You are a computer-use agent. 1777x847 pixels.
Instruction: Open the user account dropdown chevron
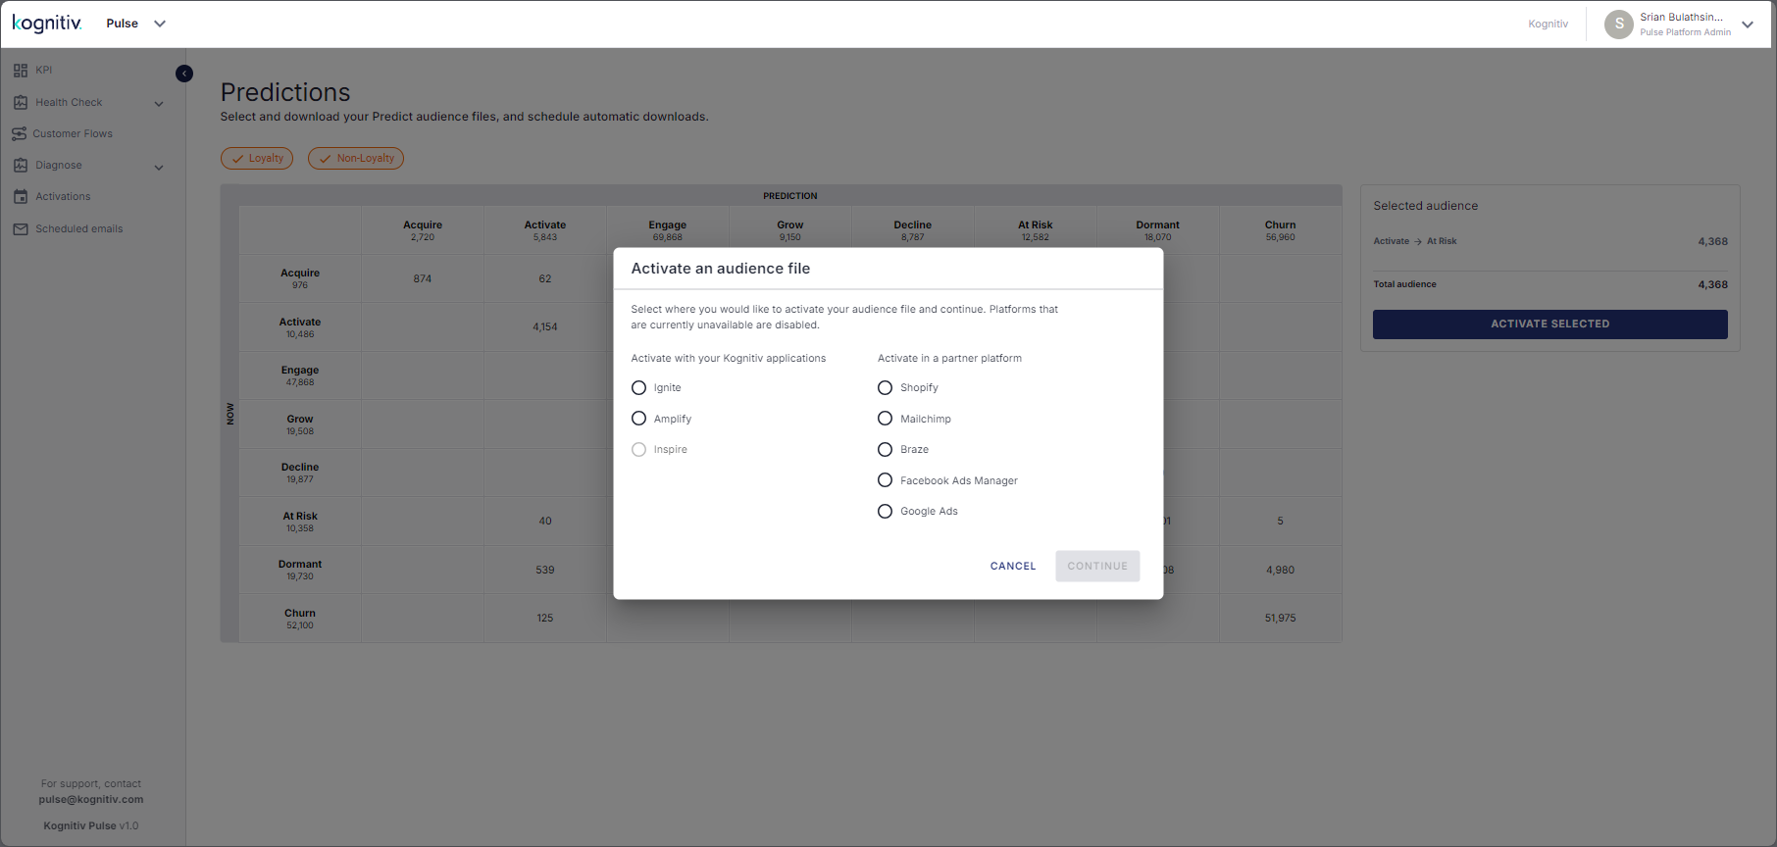[x=1748, y=25]
